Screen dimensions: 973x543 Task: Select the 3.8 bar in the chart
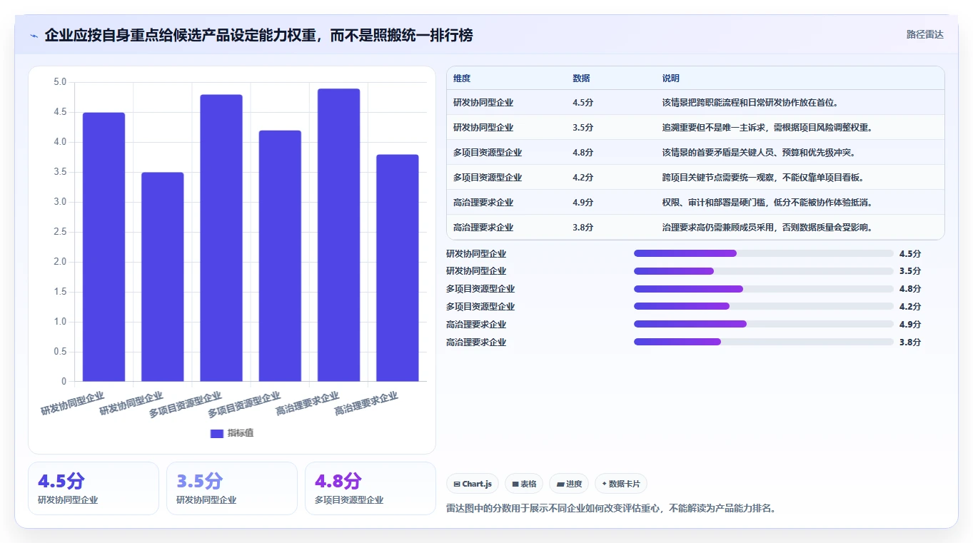pos(398,268)
